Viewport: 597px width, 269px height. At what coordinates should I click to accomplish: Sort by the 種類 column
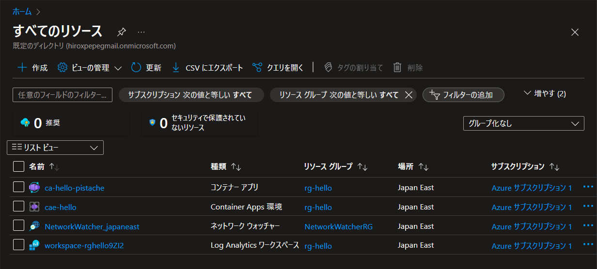[x=226, y=166]
